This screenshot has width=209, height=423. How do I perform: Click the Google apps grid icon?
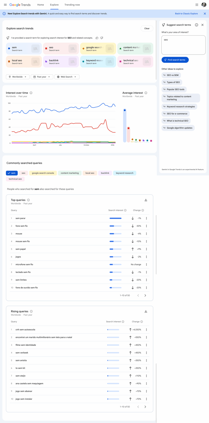[x=196, y=5]
